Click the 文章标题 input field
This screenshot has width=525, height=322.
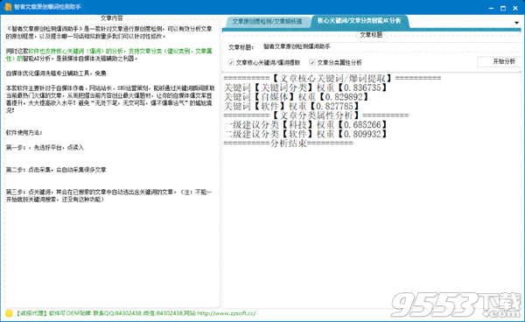click(390, 47)
